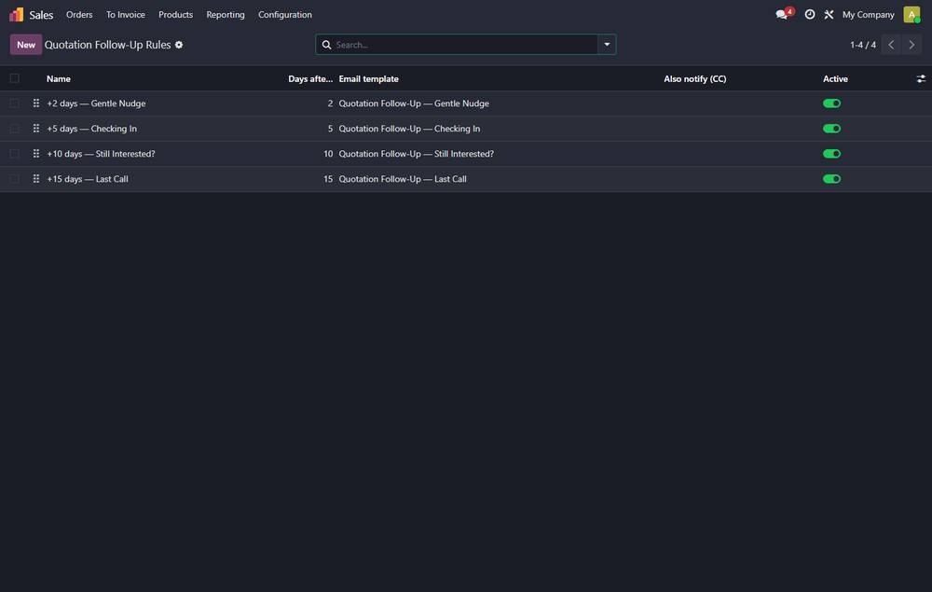Grab drag handle for Checking In row

[x=36, y=129]
